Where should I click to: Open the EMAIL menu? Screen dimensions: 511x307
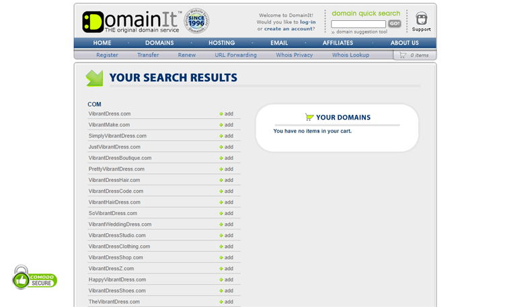click(279, 42)
